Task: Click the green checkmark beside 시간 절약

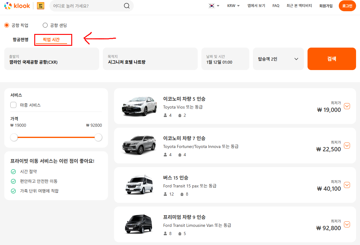Action: tap(13, 172)
